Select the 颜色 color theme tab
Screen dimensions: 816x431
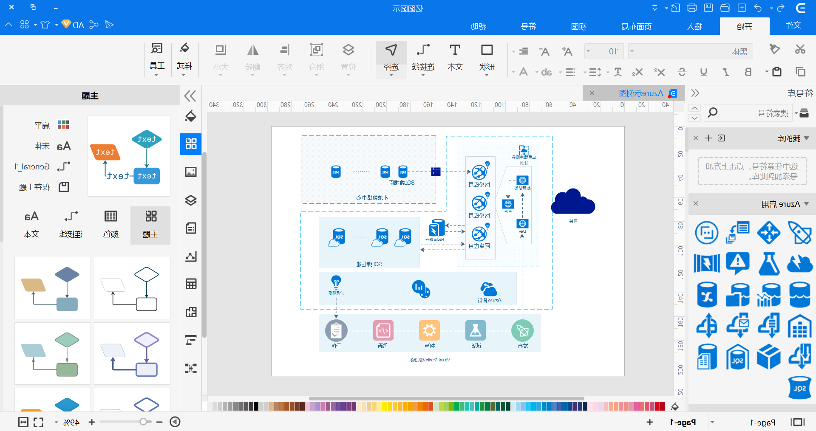point(111,225)
